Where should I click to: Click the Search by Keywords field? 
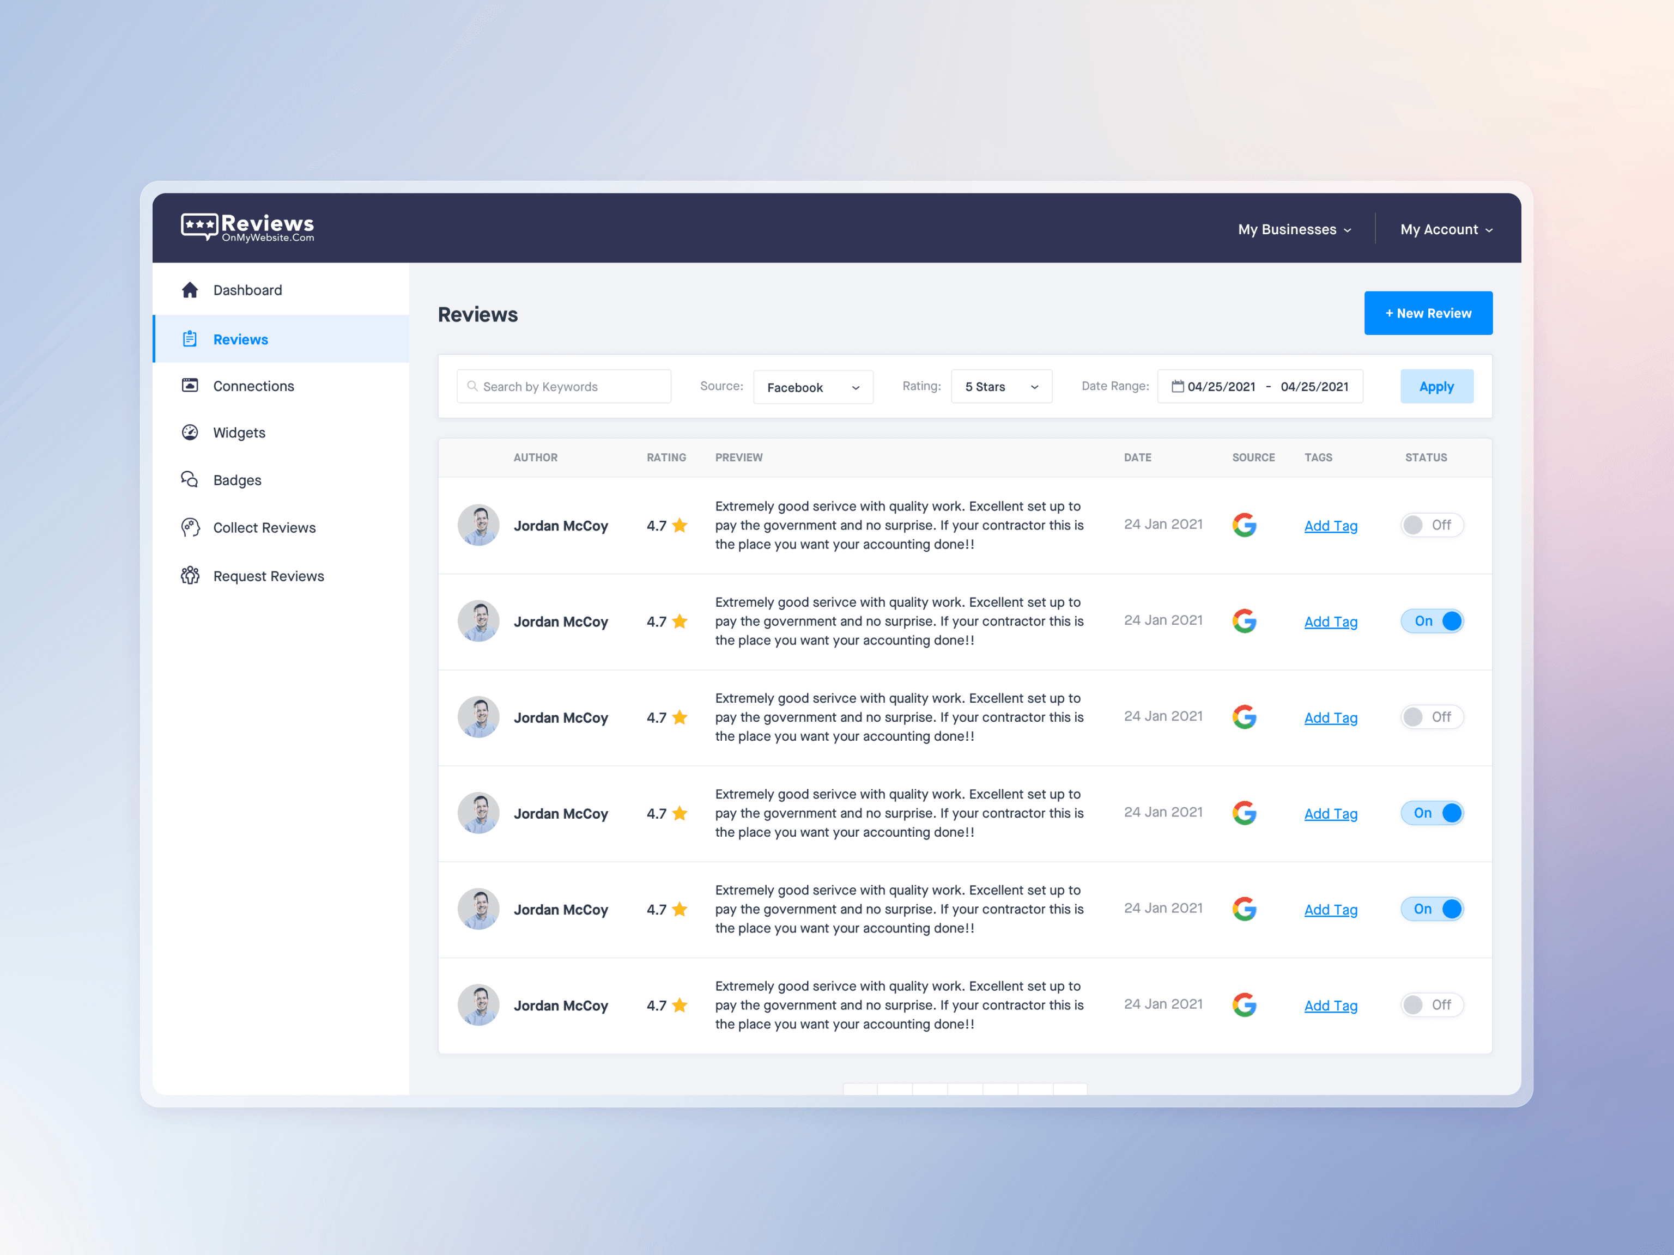coord(564,387)
